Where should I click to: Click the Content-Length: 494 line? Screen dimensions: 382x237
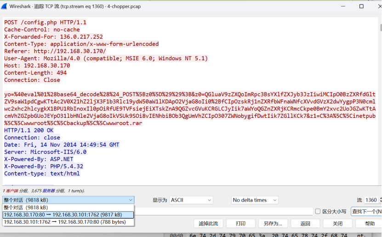point(35,73)
